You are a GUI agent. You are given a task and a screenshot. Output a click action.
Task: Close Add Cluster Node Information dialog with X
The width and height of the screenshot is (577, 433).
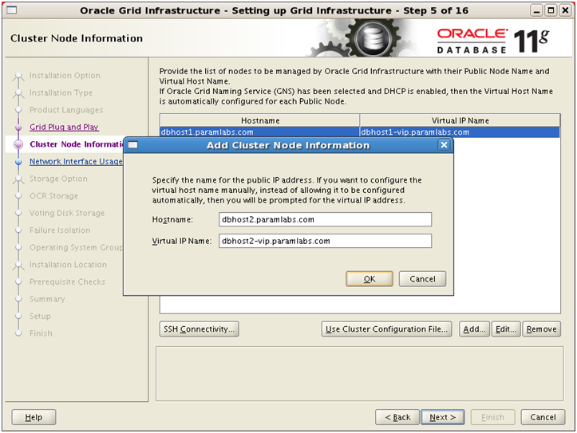[x=444, y=145]
